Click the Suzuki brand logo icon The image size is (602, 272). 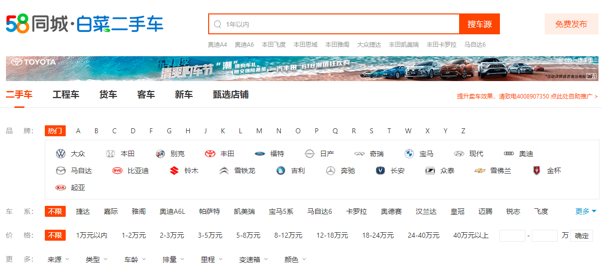coord(174,171)
